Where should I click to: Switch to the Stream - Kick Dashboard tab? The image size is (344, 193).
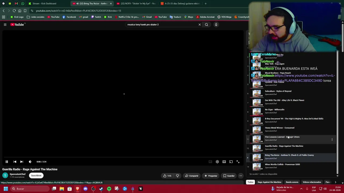(46, 3)
